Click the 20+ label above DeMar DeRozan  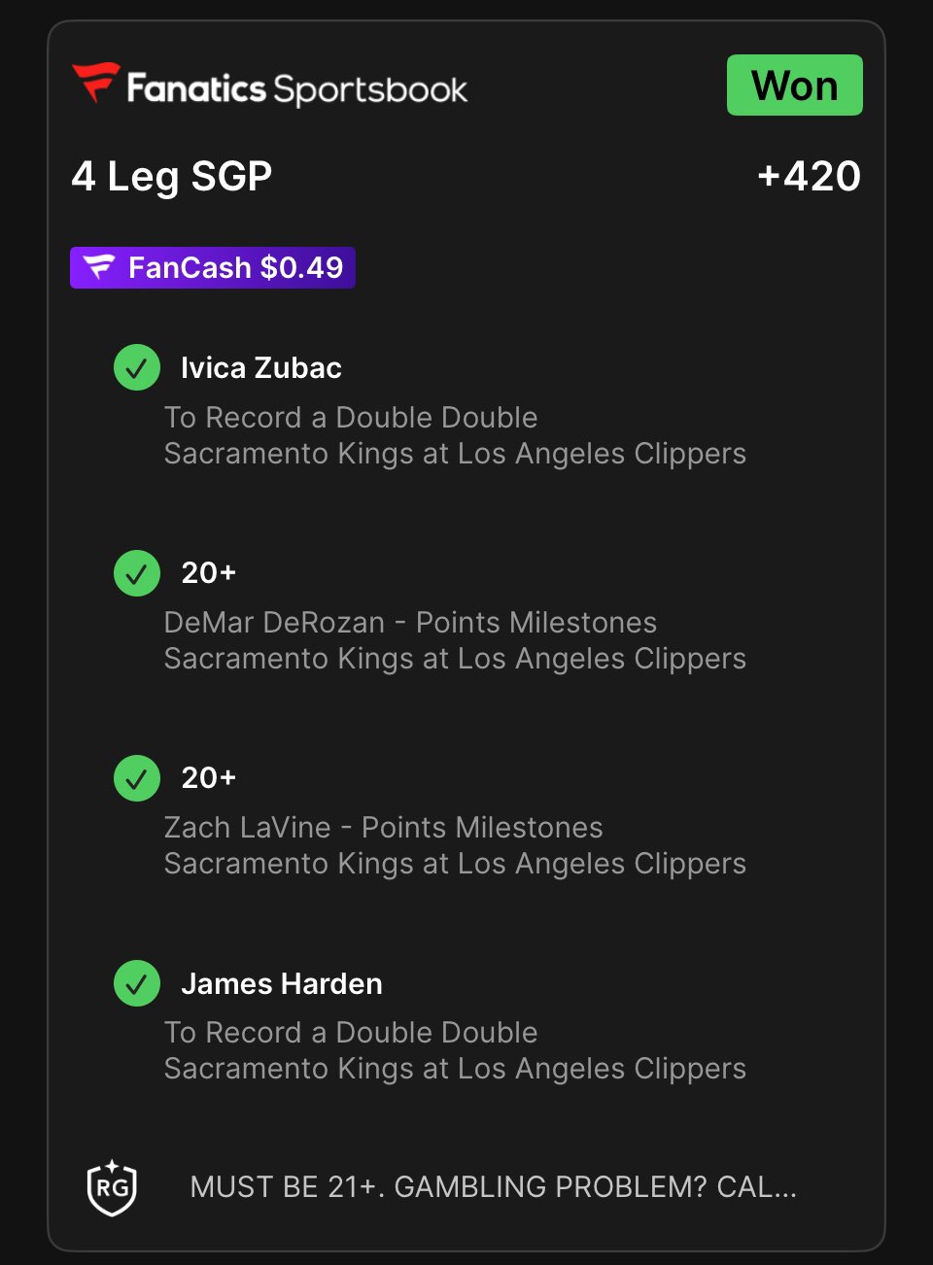point(209,573)
